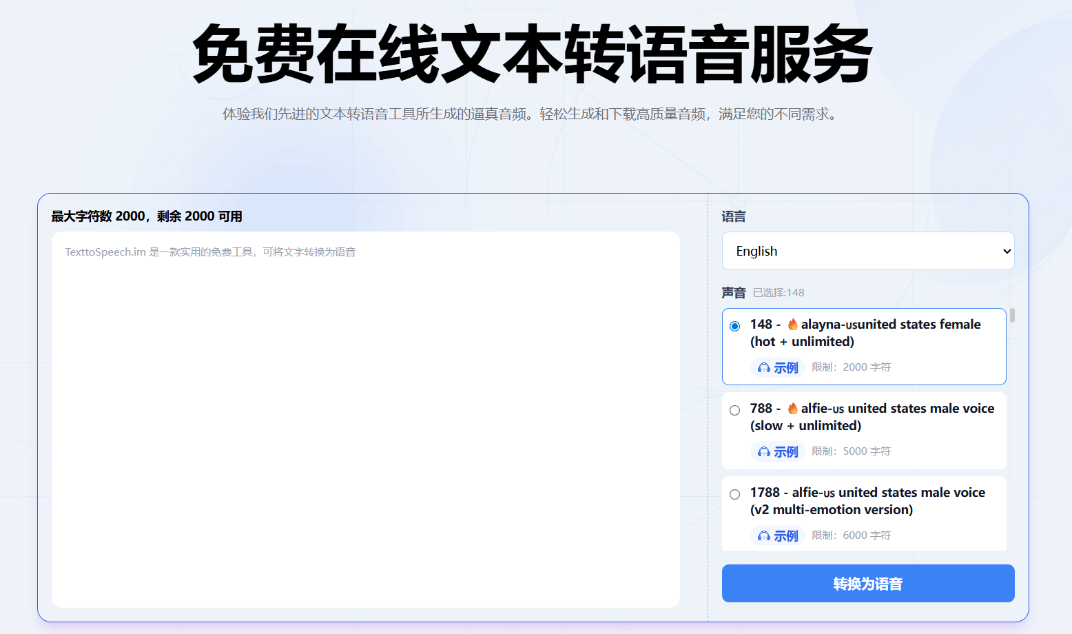Click the '限制: 6000 字符' limit text
Image resolution: width=1072 pixels, height=634 pixels.
[851, 535]
